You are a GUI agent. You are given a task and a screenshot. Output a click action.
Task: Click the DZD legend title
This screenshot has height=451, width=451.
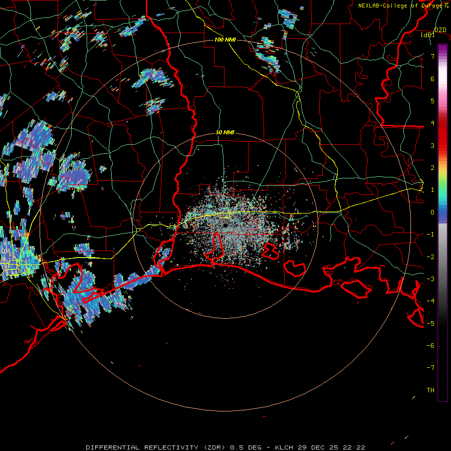(440, 30)
